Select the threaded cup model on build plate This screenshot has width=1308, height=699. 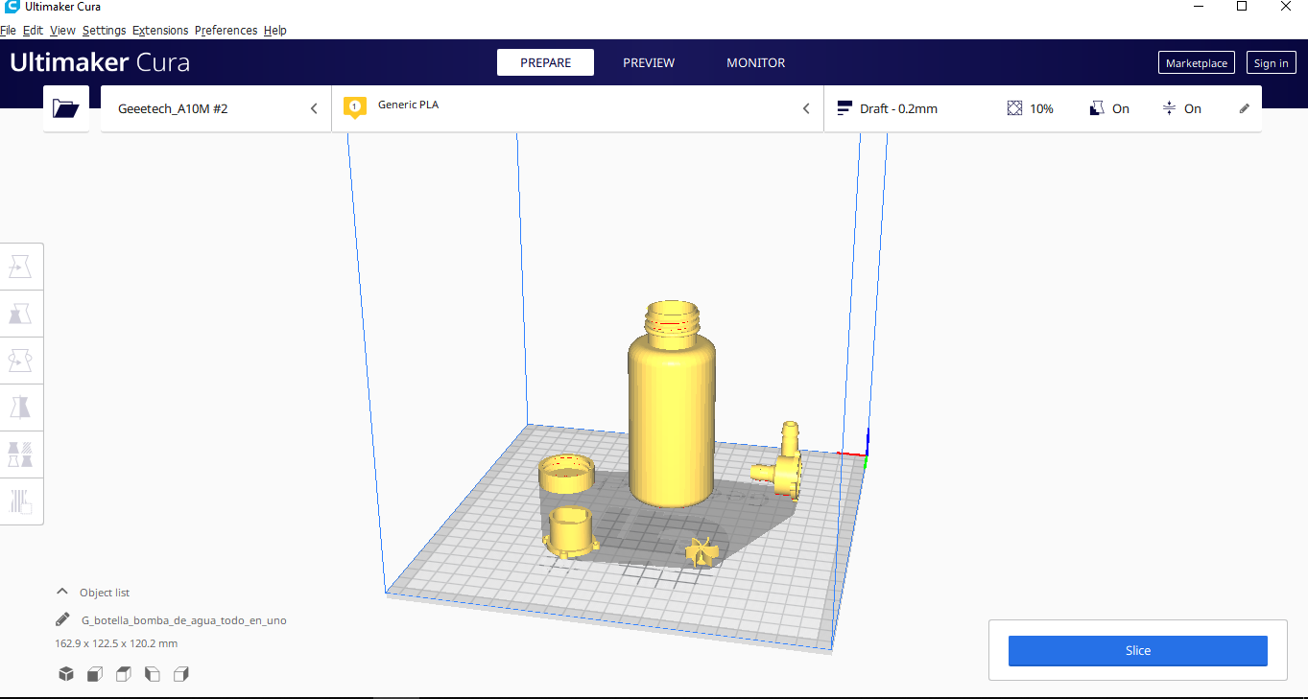(x=572, y=532)
